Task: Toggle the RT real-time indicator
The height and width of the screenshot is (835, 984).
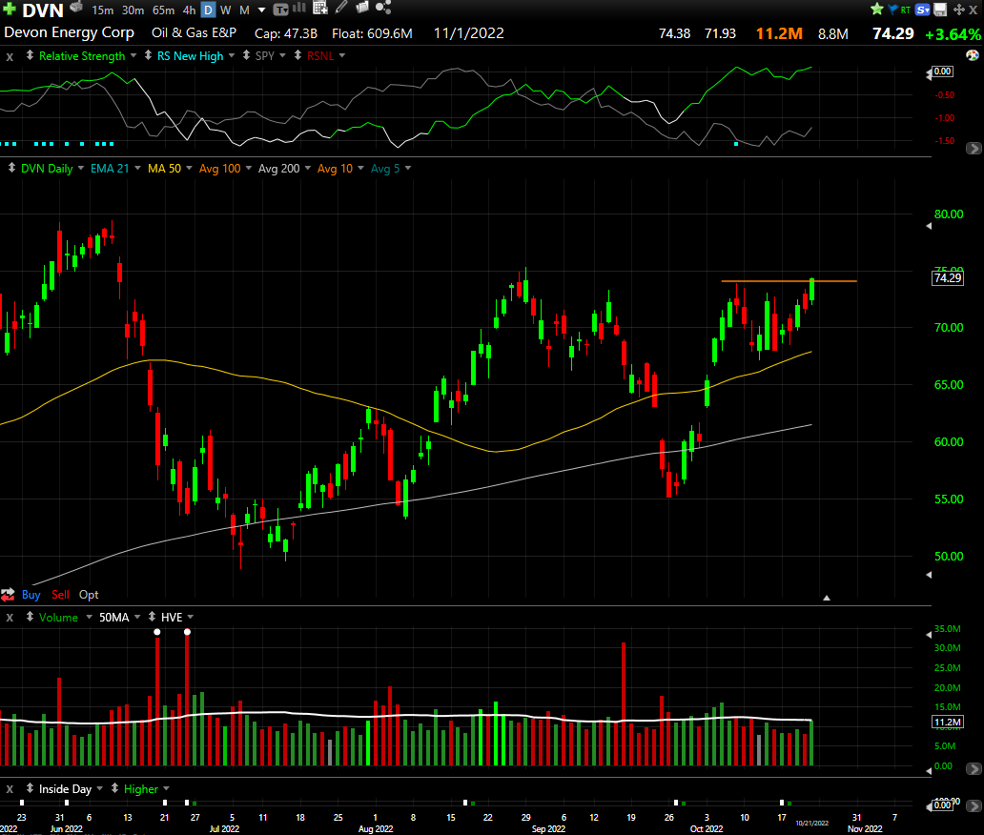Action: click(x=905, y=10)
